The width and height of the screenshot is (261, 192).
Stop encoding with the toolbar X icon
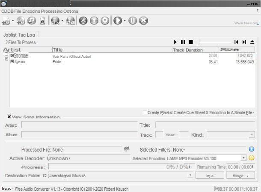[143, 21]
